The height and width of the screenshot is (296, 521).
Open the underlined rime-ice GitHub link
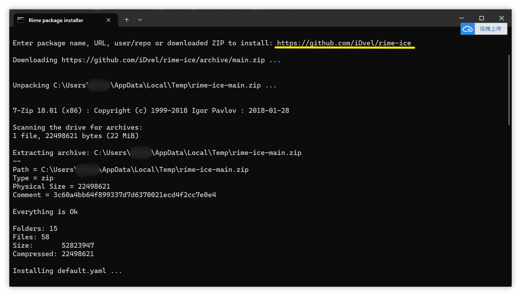pos(344,43)
